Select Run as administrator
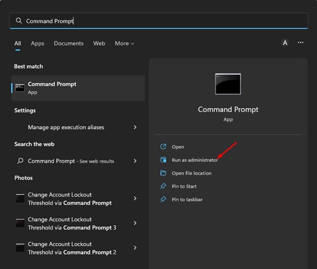Screen dimensions: 317x269 [x=195, y=160]
